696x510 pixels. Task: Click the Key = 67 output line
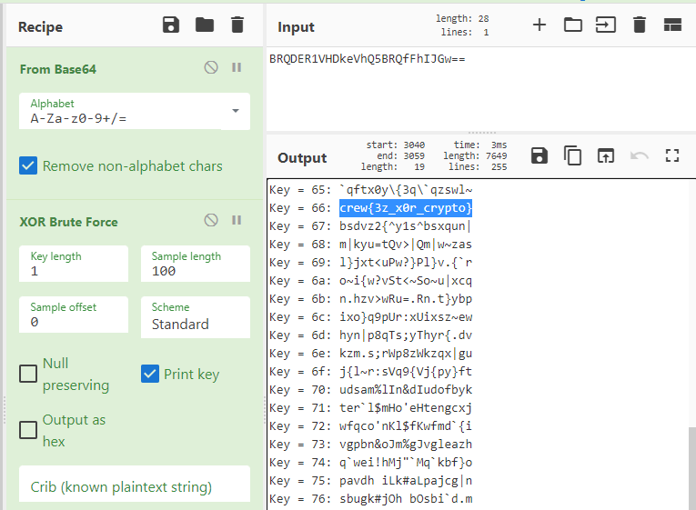370,226
